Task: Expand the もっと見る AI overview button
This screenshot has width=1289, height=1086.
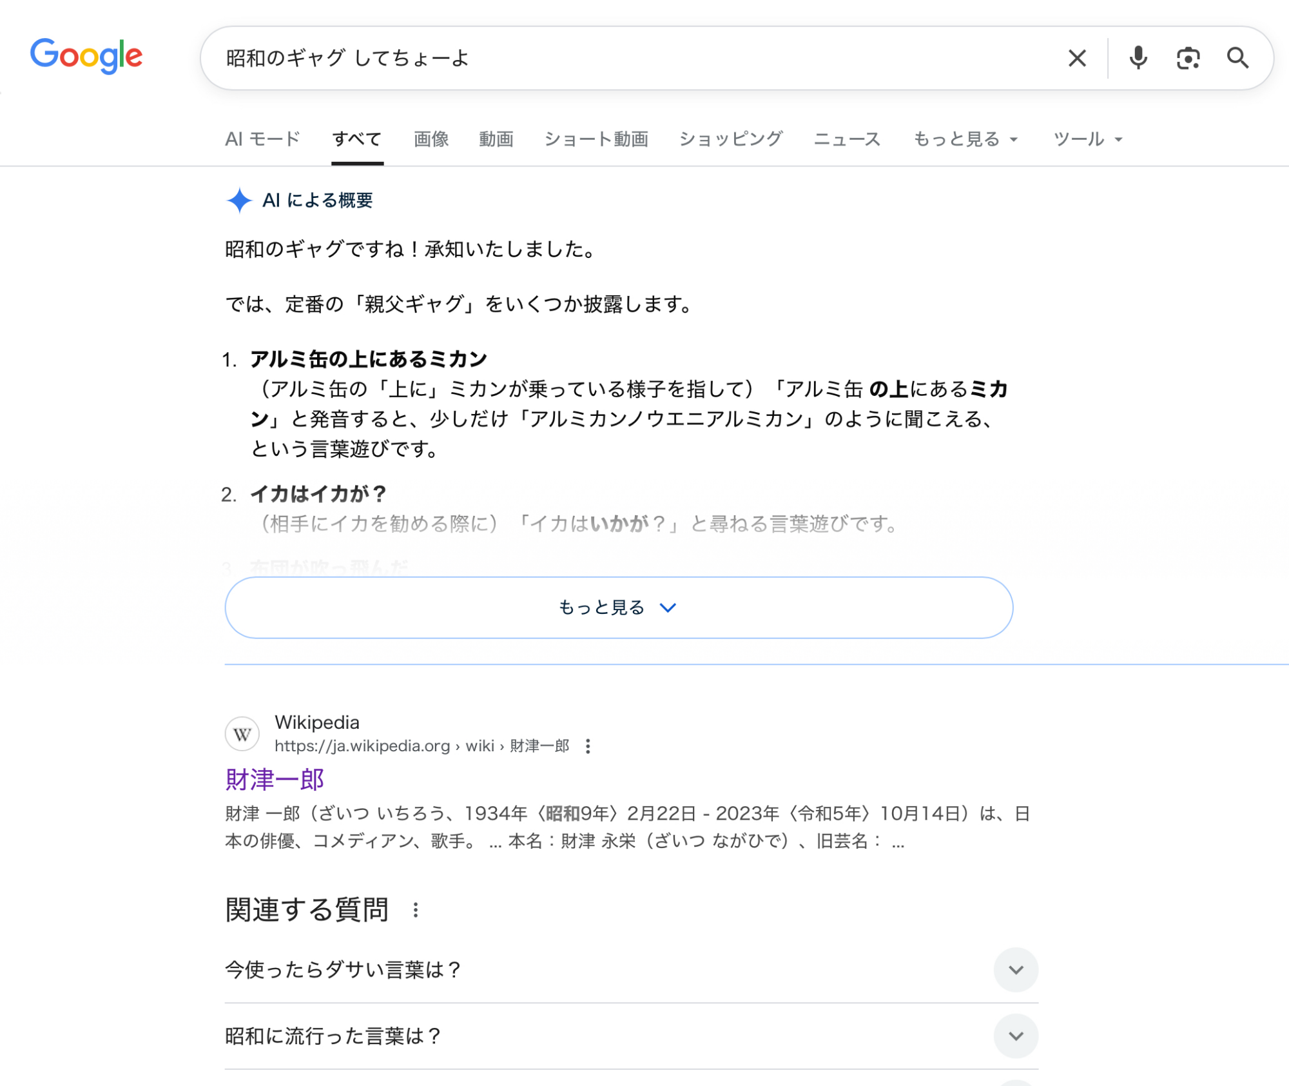Action: [x=618, y=607]
